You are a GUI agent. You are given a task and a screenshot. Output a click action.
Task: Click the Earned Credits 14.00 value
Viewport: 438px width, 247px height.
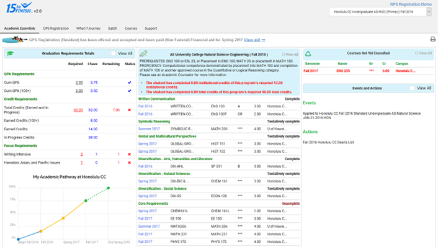tap(92, 129)
